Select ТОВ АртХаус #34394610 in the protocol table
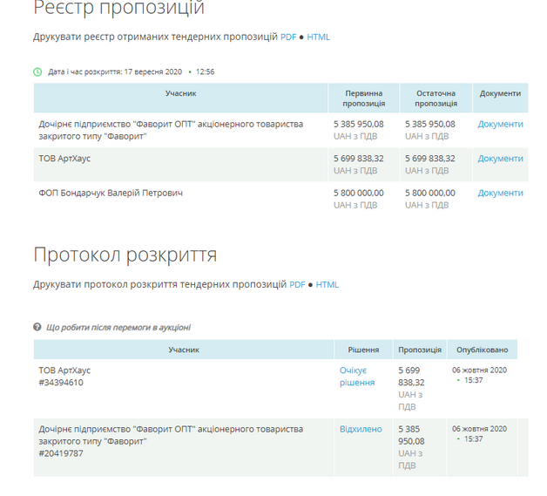This screenshot has height=496, width=547. click(x=64, y=377)
